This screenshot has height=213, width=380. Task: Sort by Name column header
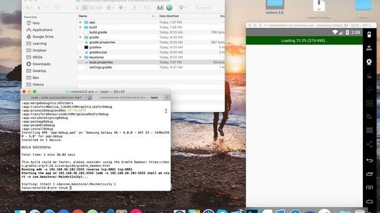[117, 16]
